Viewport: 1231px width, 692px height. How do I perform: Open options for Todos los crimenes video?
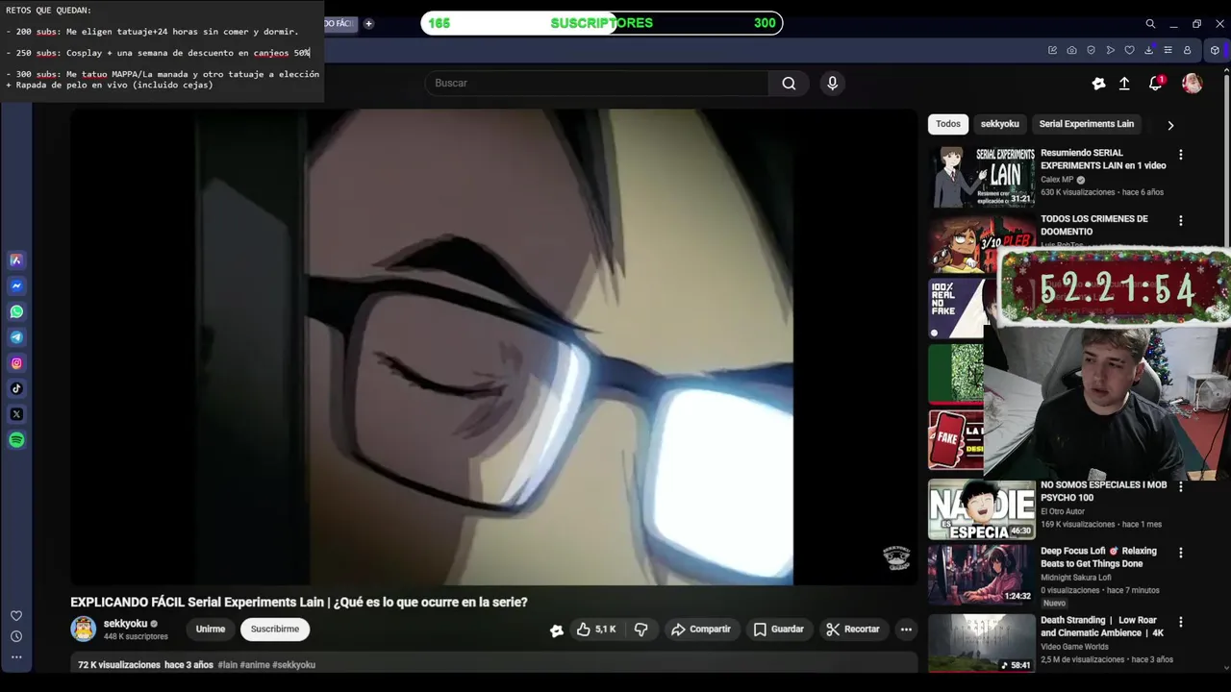[x=1181, y=221]
